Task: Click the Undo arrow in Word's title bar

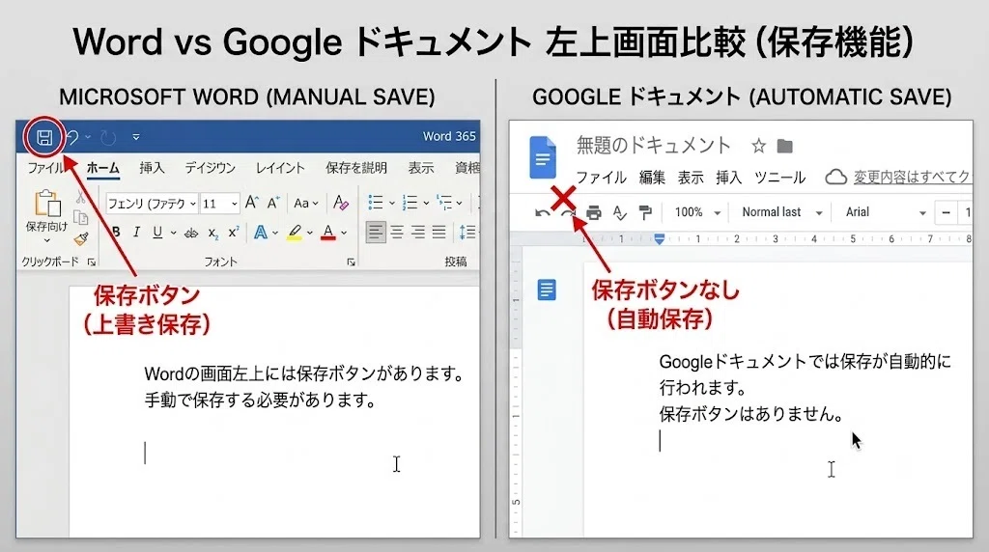Action: tap(72, 137)
